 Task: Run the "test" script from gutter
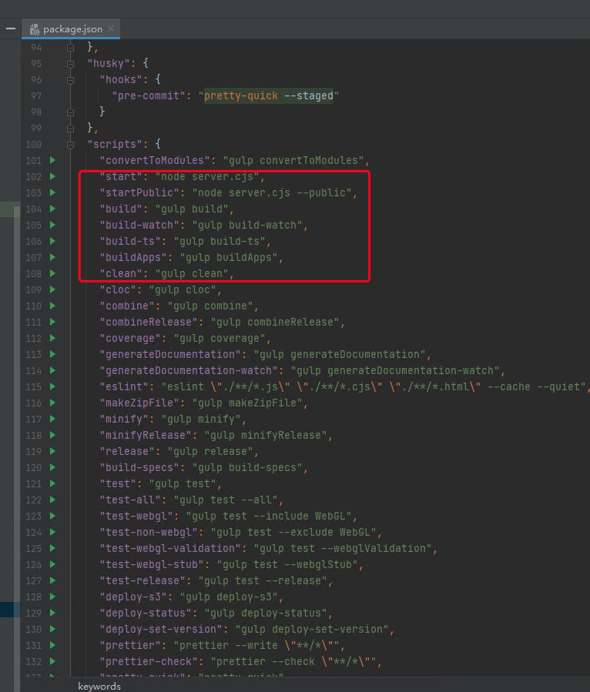52,483
